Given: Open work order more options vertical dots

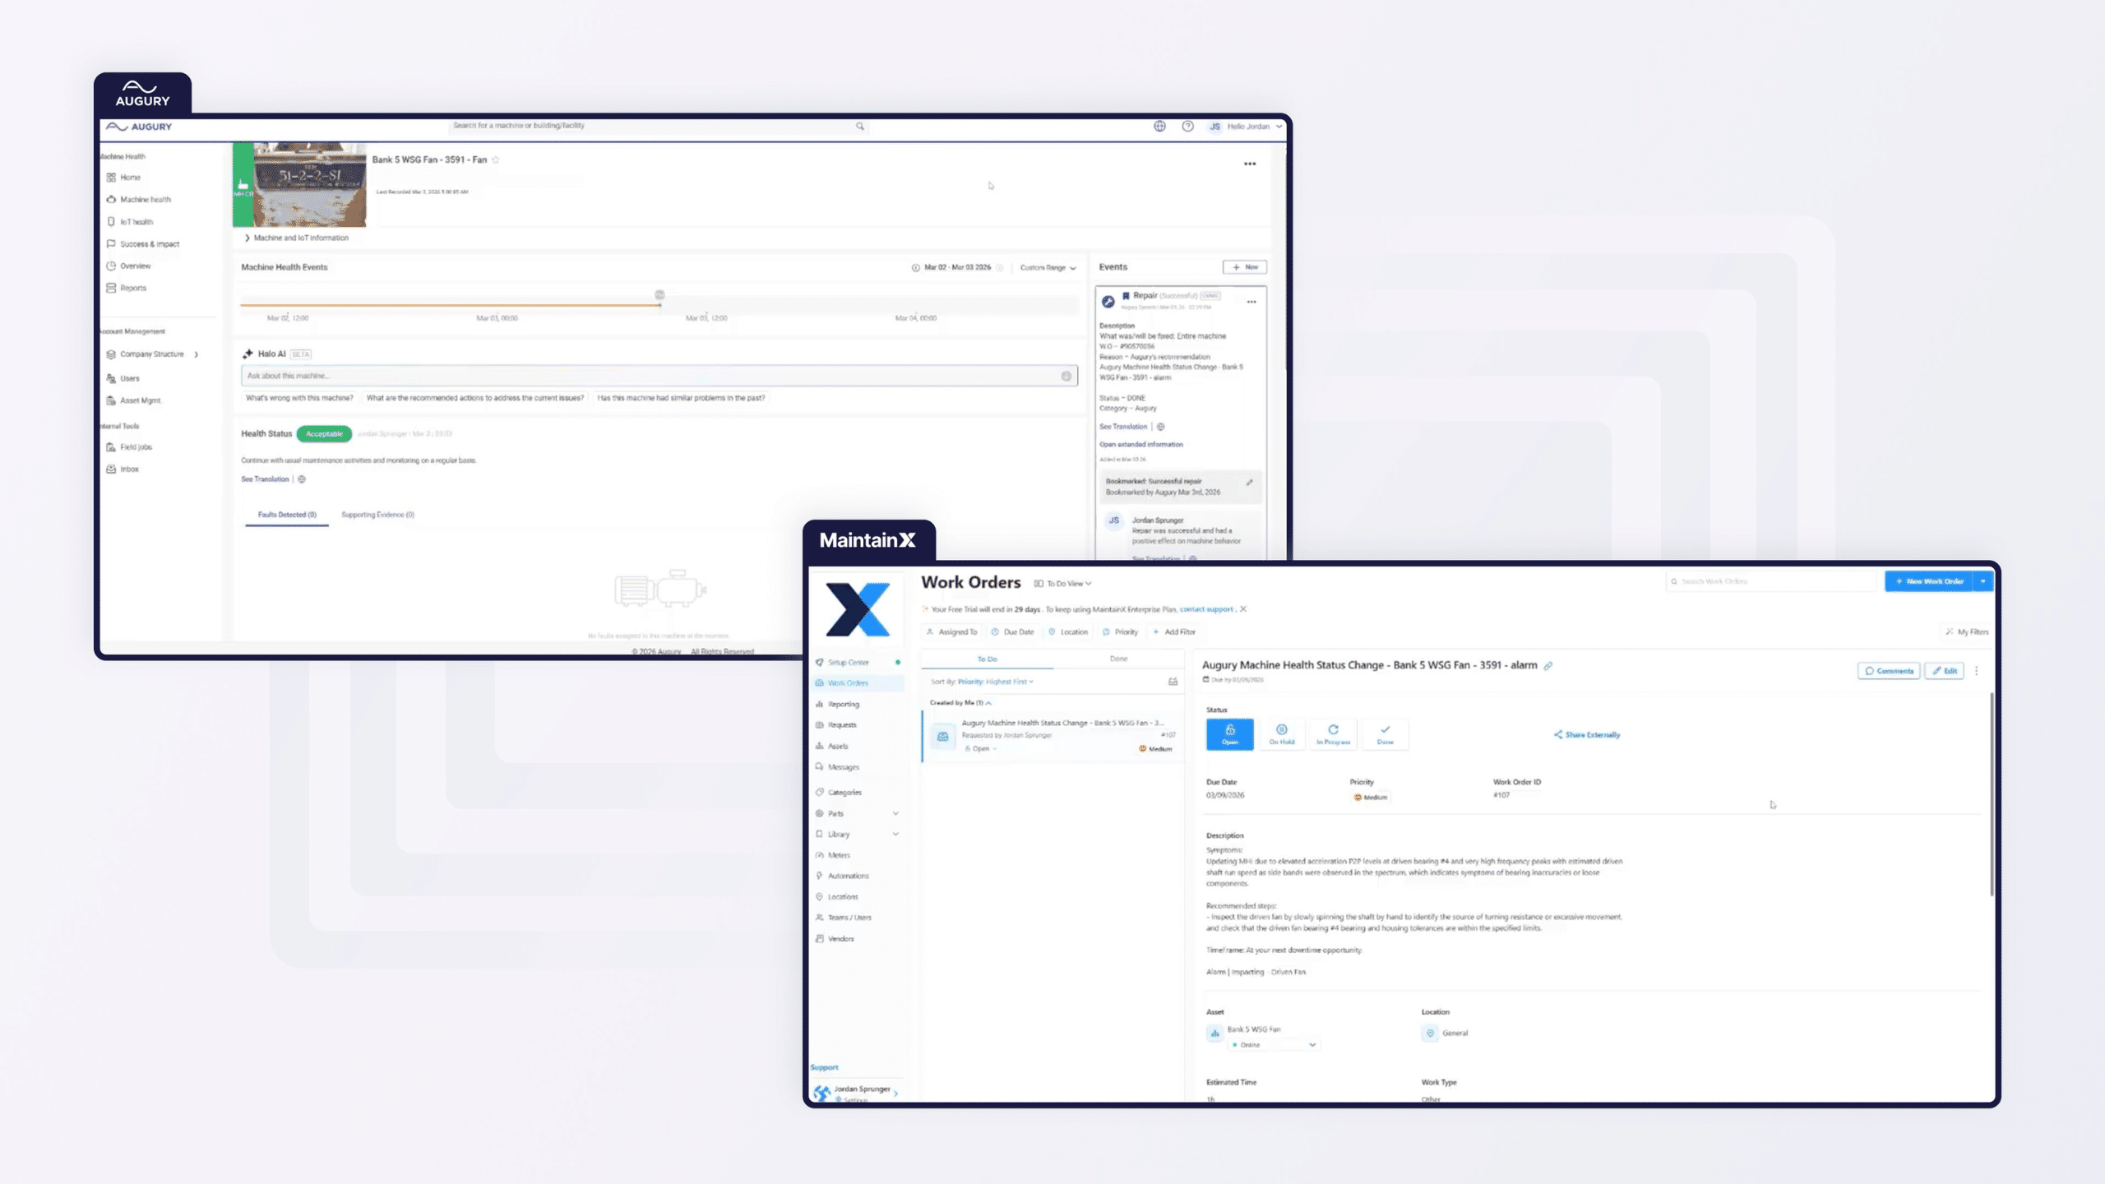Looking at the screenshot, I should (x=1977, y=671).
